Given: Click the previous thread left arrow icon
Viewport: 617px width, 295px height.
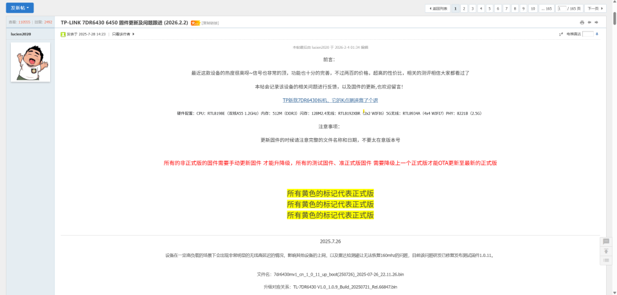Looking at the screenshot, I should click(x=589, y=22).
